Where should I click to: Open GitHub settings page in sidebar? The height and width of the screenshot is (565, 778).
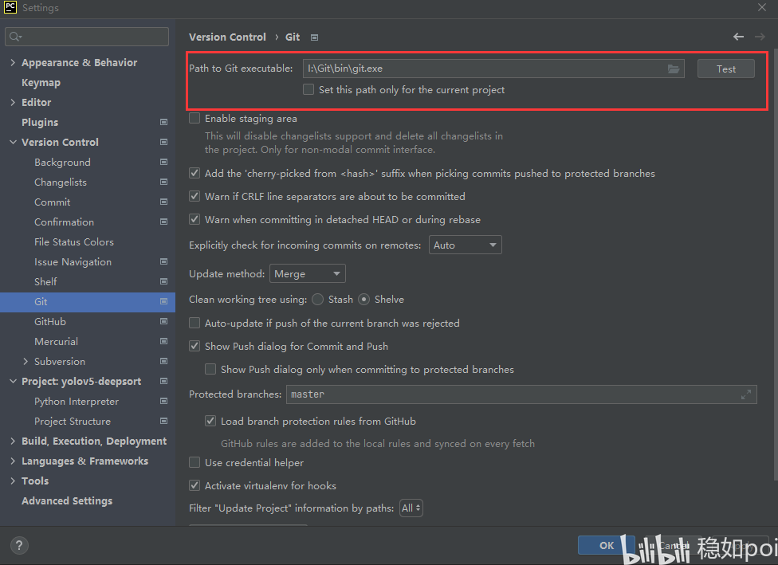pos(50,321)
